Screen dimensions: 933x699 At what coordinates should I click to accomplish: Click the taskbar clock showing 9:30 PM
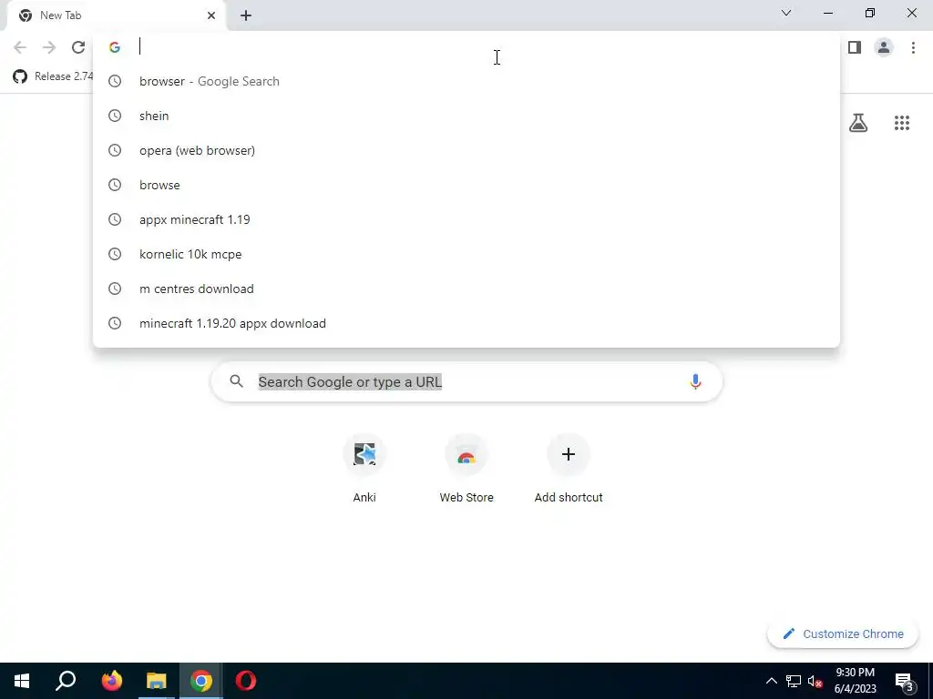[855, 681]
